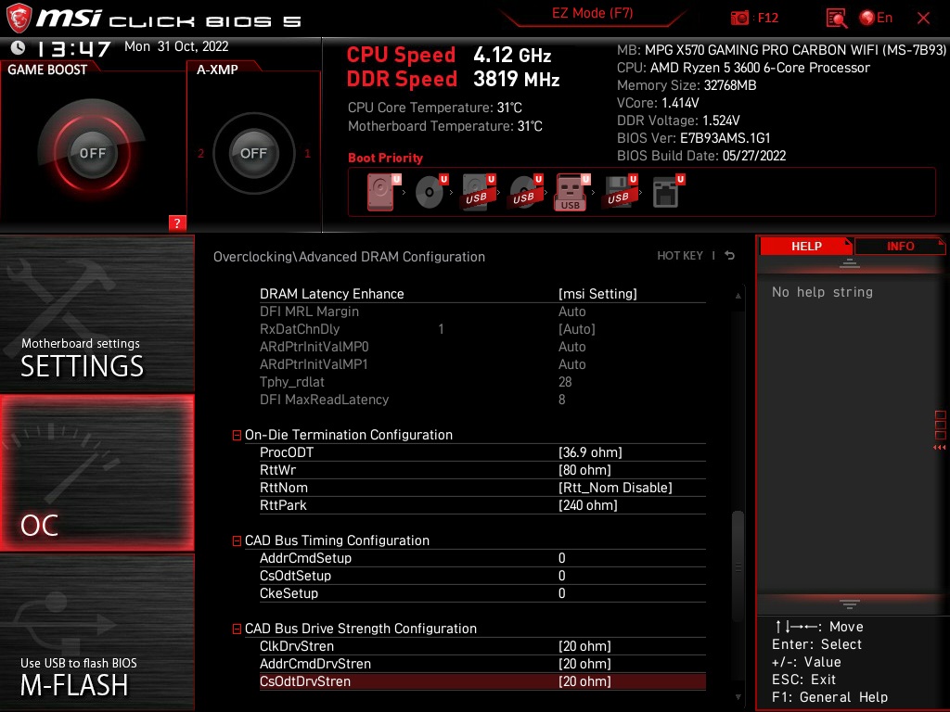Click the CPU Core Temperature reading

[434, 108]
